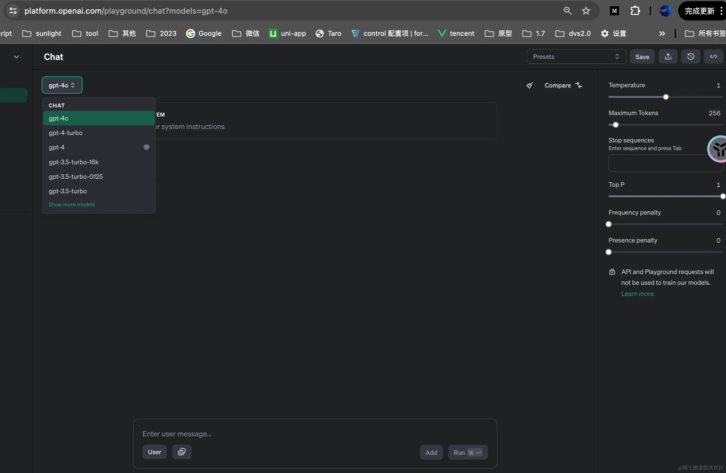Select gpt-4o in model list
Image resolution: width=726 pixels, height=473 pixels.
(99, 118)
